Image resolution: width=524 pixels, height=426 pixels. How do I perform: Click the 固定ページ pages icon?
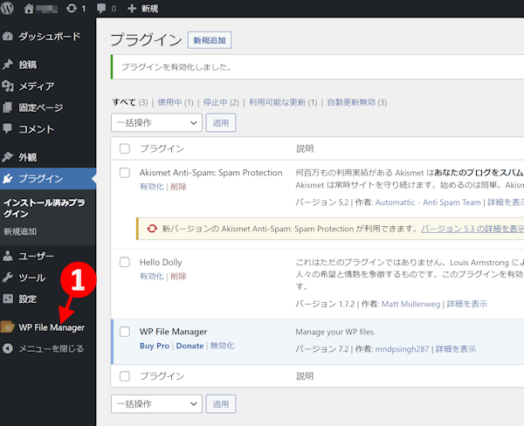(x=8, y=107)
